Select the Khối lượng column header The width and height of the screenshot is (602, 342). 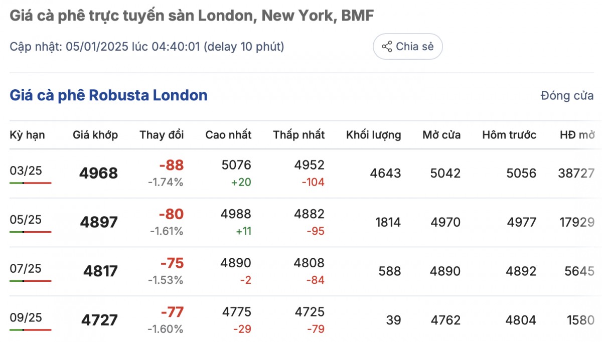[x=373, y=135]
